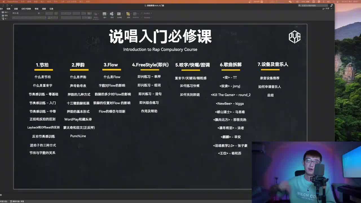Open the 视图 view tab

pyautogui.click(x=44, y=9)
